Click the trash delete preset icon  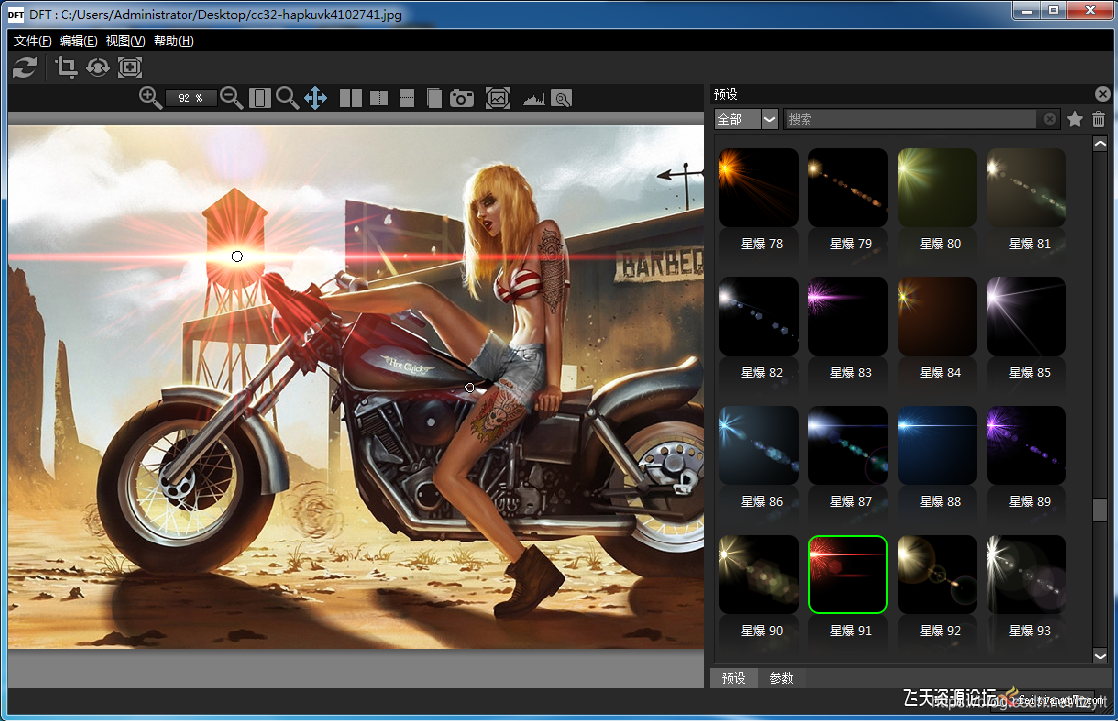1099,119
